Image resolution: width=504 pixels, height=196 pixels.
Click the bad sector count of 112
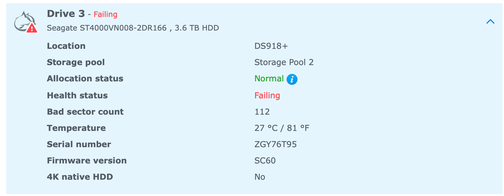point(262,112)
